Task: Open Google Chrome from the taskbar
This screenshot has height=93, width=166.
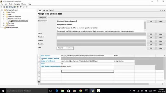Action: click(80, 91)
